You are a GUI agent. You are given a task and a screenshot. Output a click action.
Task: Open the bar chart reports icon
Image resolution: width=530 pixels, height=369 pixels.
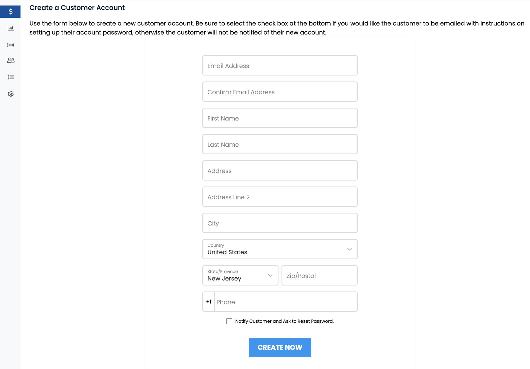[10, 28]
